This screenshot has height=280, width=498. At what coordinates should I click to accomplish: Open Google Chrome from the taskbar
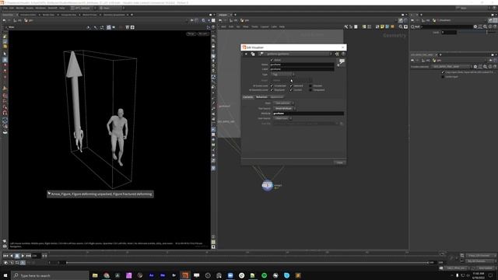[107, 275]
